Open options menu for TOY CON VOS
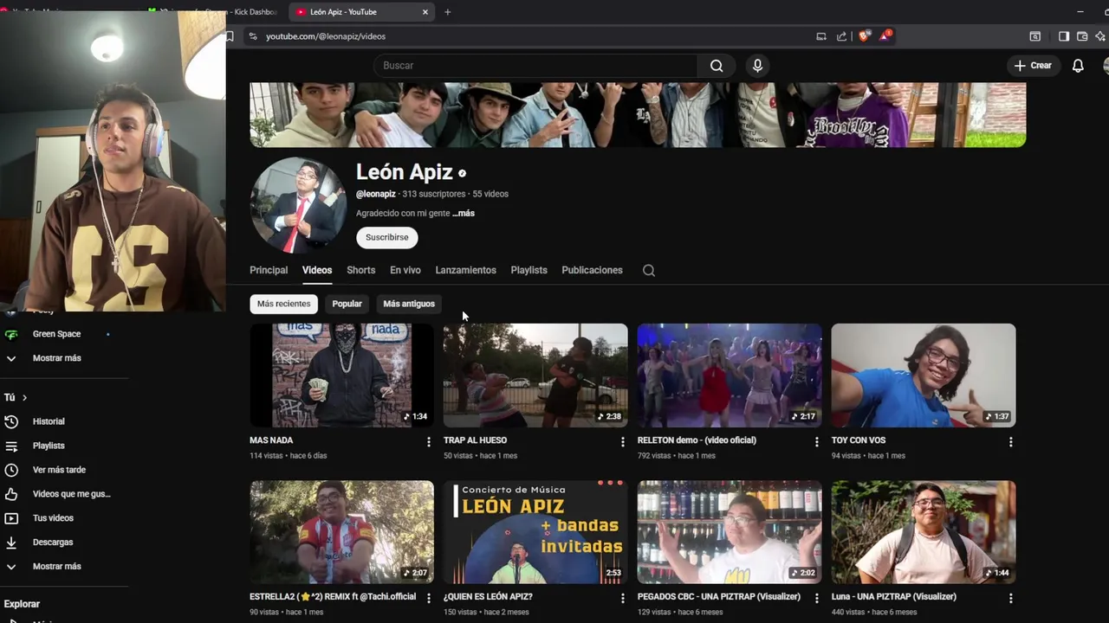Viewport: 1109px width, 623px height. coord(1010,441)
